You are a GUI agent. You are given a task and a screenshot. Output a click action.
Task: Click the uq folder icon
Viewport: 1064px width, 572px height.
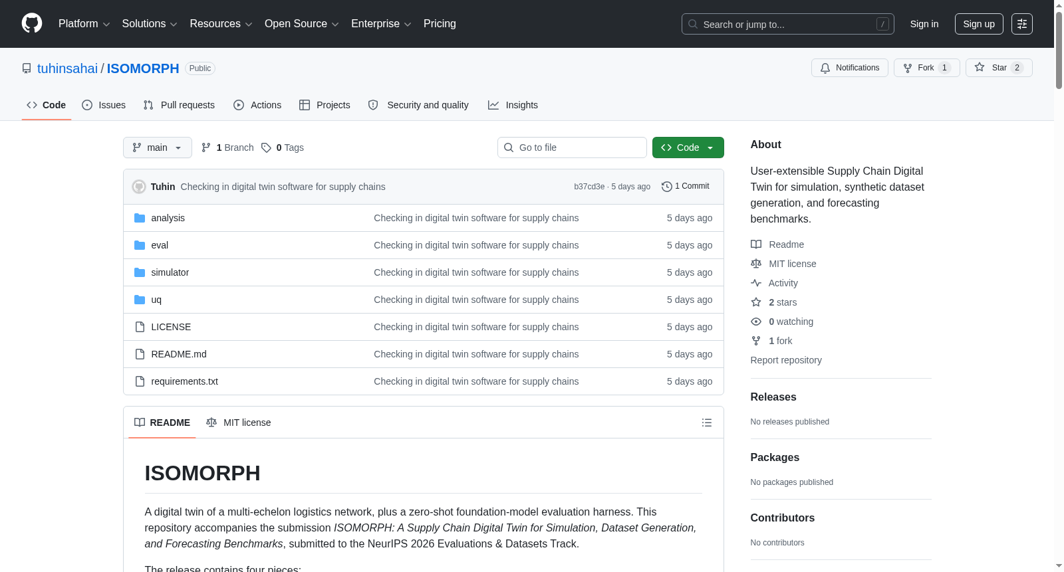click(140, 300)
